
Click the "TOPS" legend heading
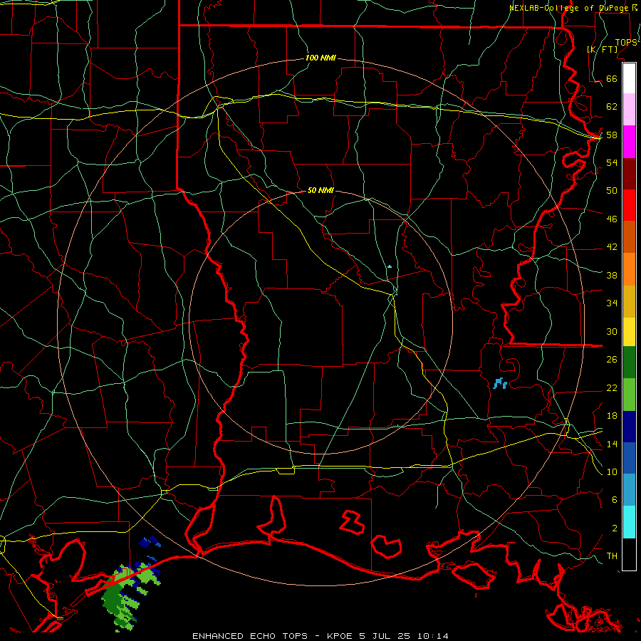pyautogui.click(x=626, y=43)
